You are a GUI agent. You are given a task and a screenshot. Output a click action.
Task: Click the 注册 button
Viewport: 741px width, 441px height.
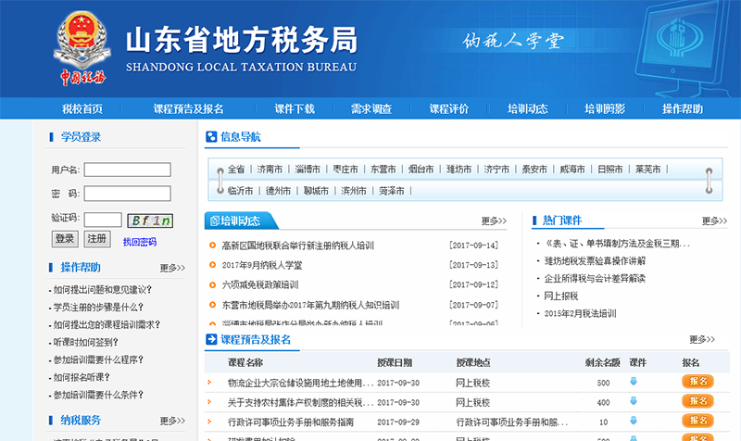coord(97,239)
